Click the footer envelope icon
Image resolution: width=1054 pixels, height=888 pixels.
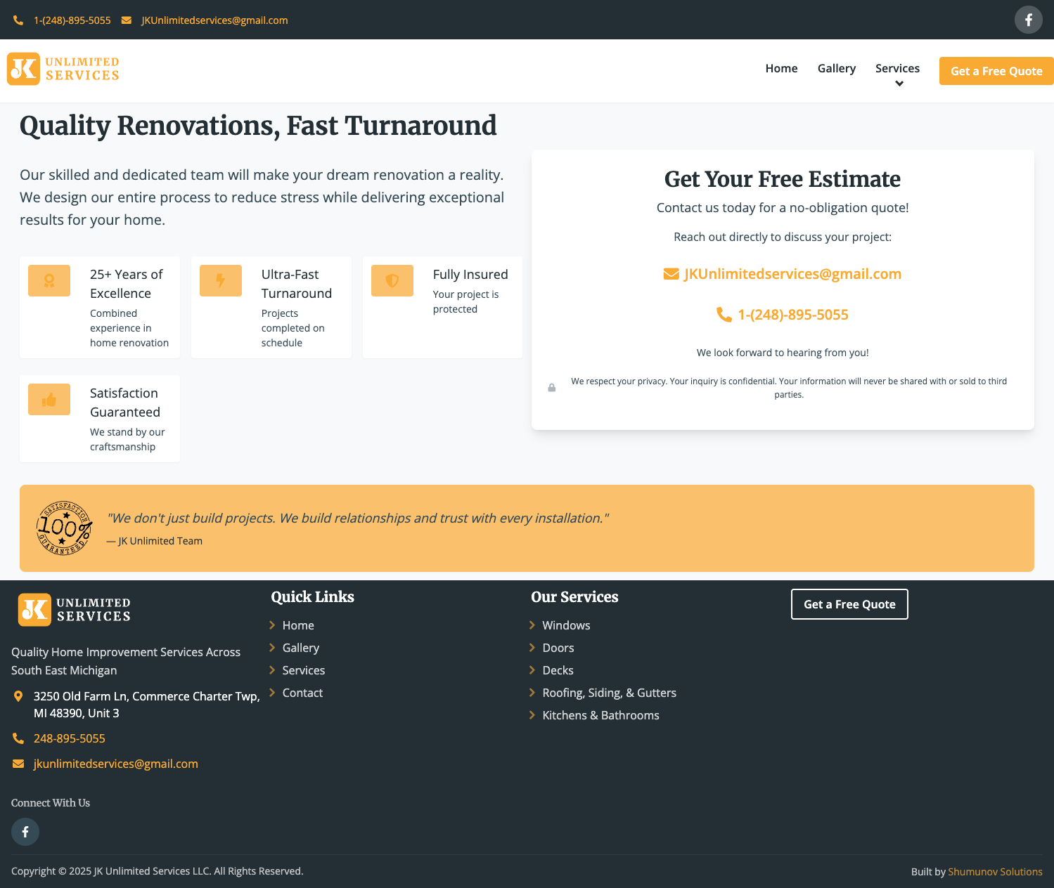click(x=18, y=764)
